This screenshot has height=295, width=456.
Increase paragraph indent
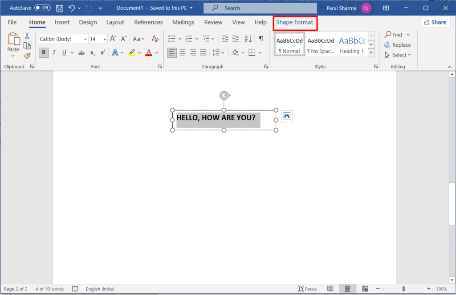click(235, 39)
